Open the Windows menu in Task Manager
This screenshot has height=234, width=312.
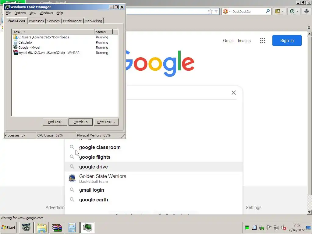pos(46,13)
